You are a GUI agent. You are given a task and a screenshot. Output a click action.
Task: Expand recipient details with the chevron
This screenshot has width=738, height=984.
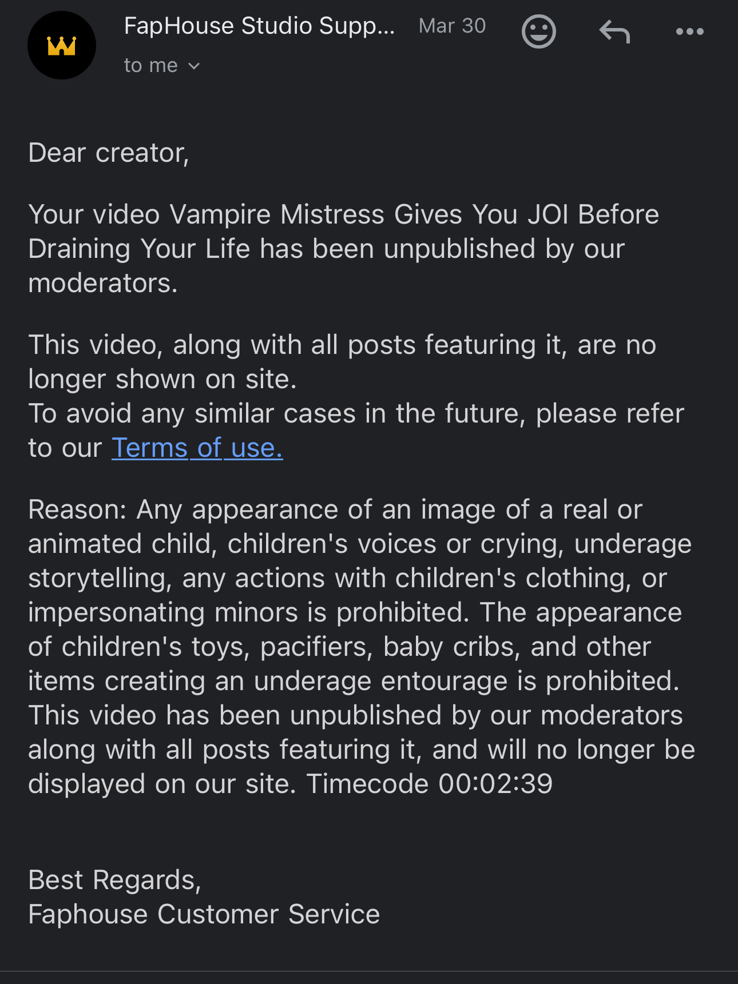point(194,66)
